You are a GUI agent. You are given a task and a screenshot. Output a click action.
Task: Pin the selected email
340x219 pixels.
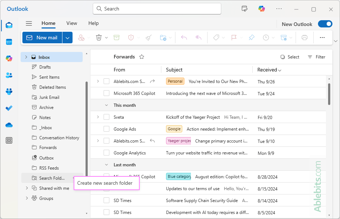point(252,38)
